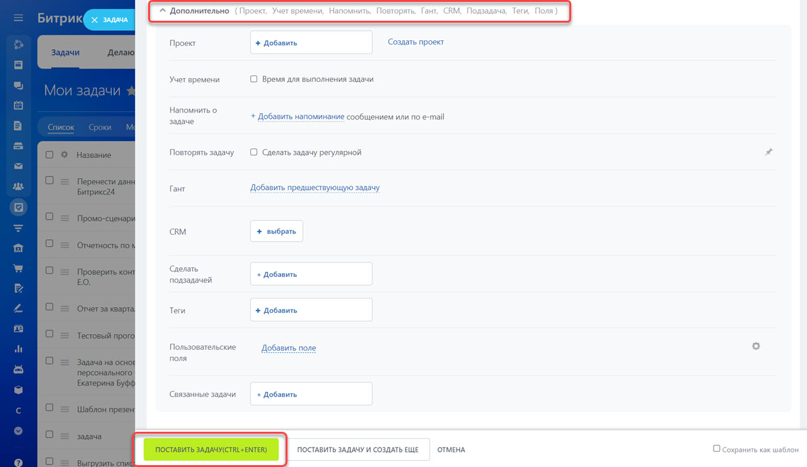Select checkbox for 'Отчетность по м' task
Image resolution: width=807 pixels, height=467 pixels.
coord(50,245)
